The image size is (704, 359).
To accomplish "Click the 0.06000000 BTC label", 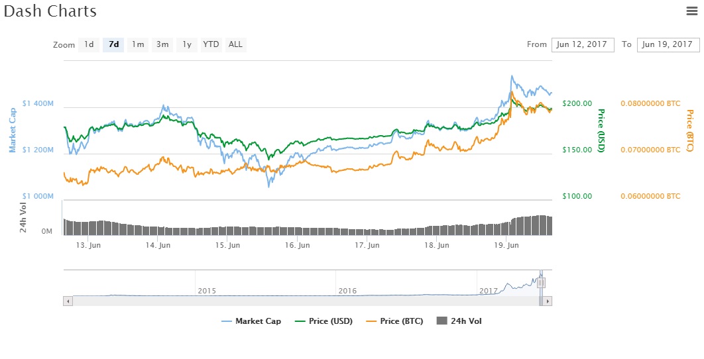I will click(x=650, y=196).
